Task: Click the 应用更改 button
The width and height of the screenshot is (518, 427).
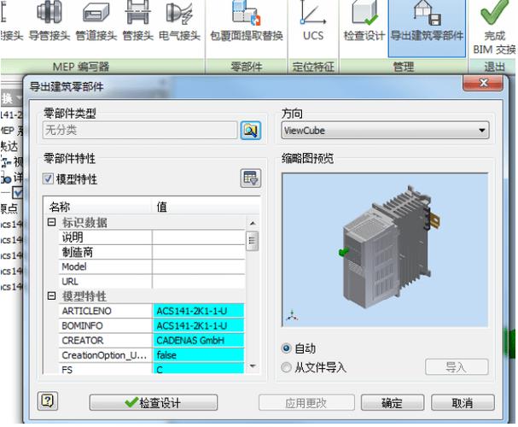Action: pyautogui.click(x=306, y=402)
